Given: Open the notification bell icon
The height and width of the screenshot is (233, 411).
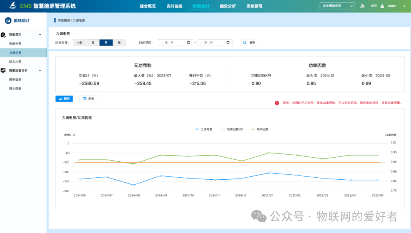Looking at the screenshot, I should click(362, 6).
